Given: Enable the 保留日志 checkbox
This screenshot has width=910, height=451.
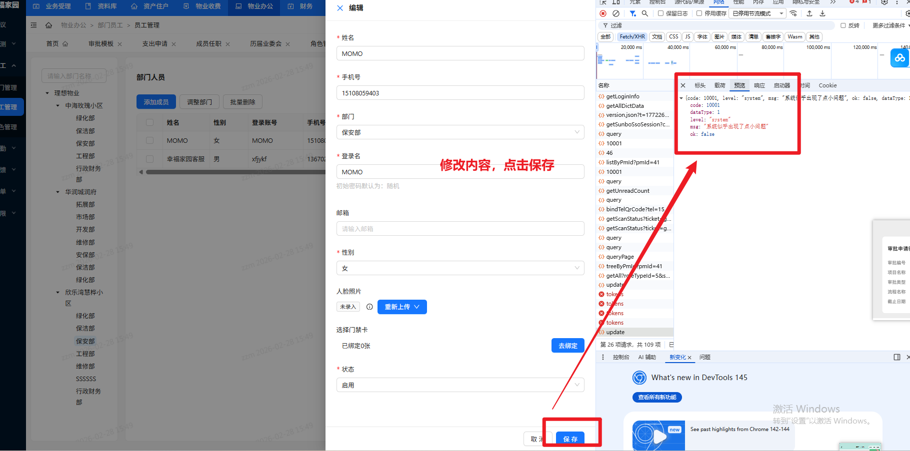Looking at the screenshot, I should (659, 13).
